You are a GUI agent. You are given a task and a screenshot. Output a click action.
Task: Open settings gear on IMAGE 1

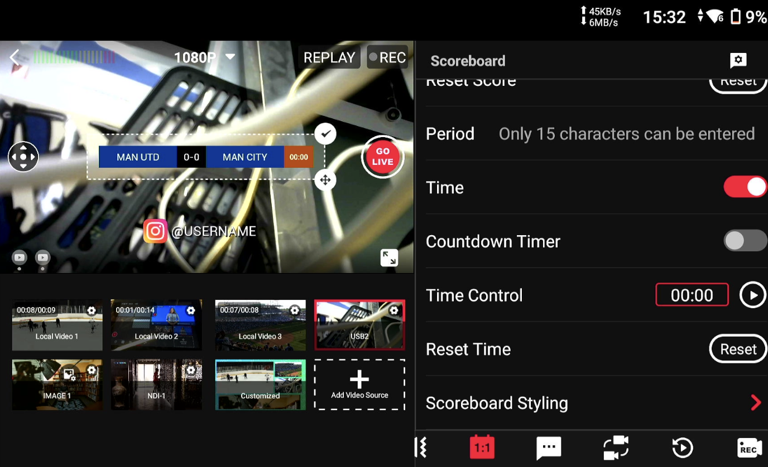(x=92, y=370)
